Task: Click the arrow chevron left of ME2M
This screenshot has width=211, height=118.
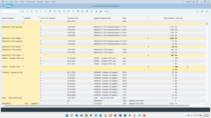Action: pos(183,2)
